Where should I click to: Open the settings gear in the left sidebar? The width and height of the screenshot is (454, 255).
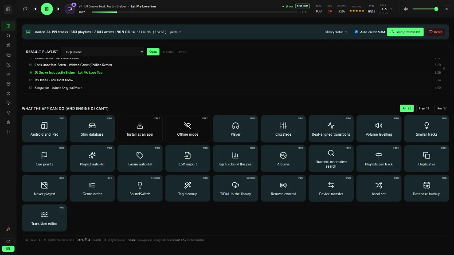click(x=8, y=122)
